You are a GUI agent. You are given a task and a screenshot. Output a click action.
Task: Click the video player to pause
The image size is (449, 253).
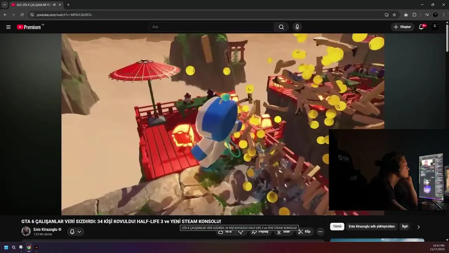223,124
